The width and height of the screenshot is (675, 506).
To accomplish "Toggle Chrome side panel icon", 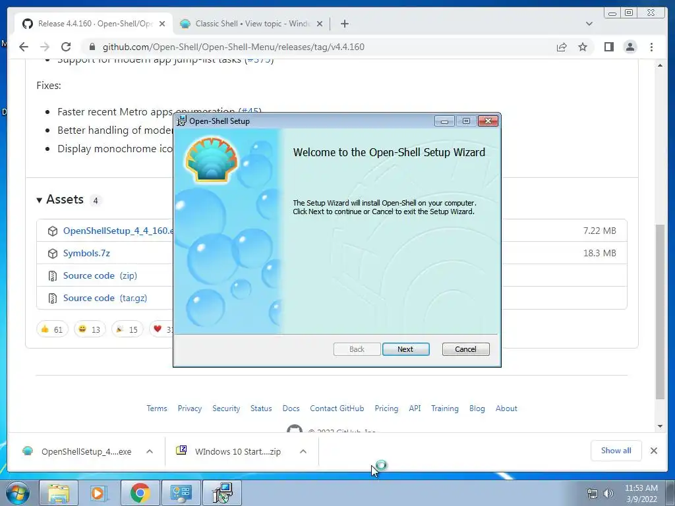I will pos(608,47).
